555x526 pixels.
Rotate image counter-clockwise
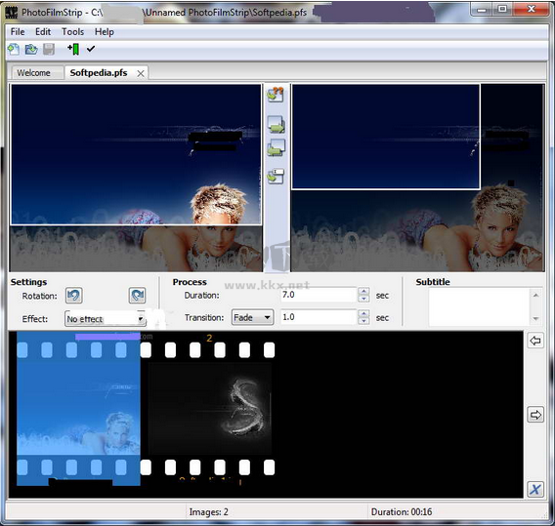(74, 295)
